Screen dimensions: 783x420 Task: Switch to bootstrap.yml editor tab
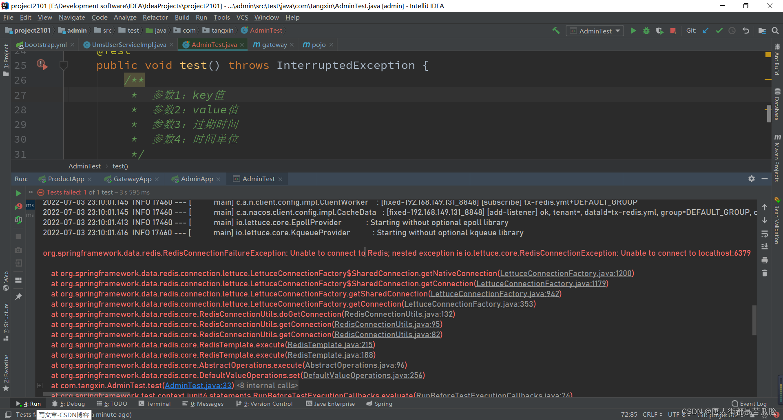45,44
